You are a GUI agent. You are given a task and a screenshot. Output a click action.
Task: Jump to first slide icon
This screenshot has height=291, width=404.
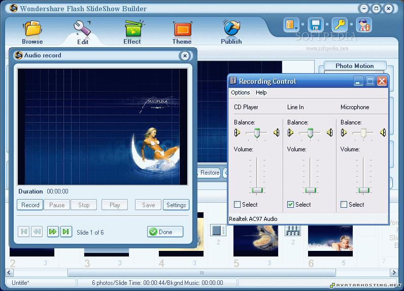24,232
